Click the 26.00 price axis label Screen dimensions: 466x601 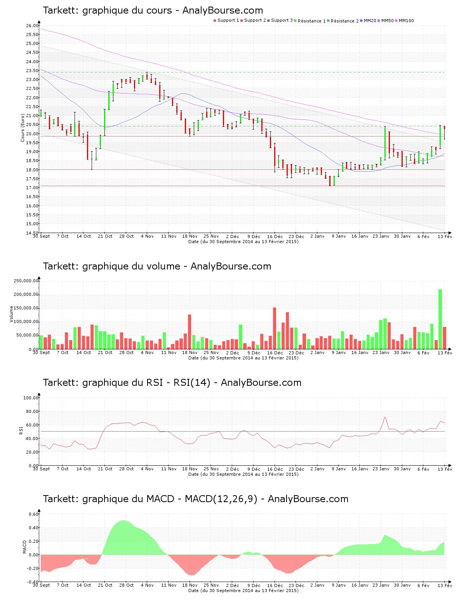[x=32, y=26]
